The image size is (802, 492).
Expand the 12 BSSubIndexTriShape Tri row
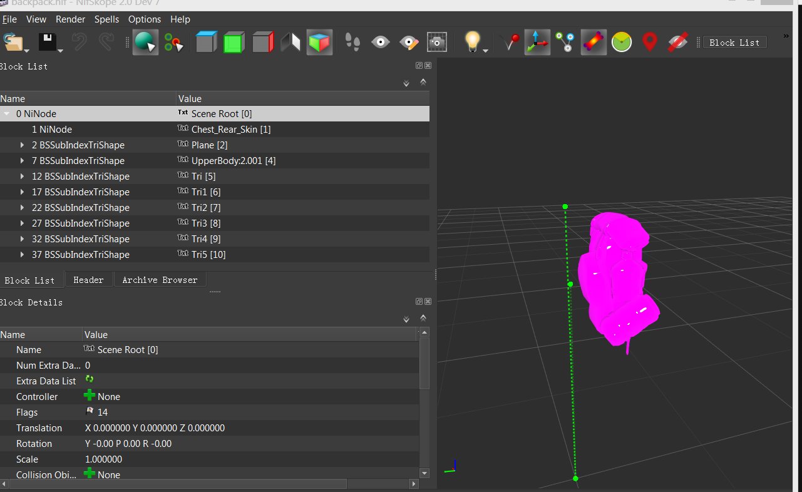coord(23,177)
